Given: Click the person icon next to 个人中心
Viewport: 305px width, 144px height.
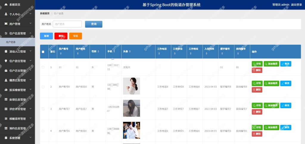Looking at the screenshot, I should (x=6, y=14).
